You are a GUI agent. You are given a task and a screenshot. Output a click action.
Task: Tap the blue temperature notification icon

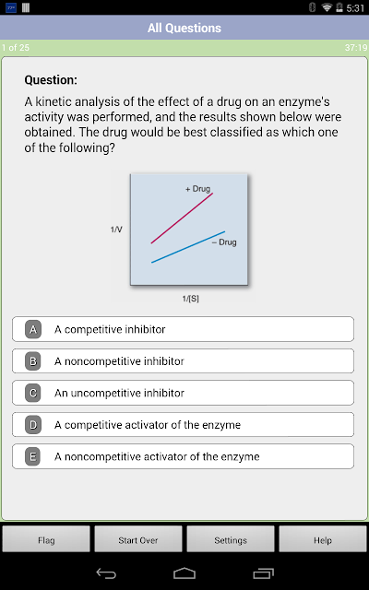pyautogui.click(x=11, y=7)
